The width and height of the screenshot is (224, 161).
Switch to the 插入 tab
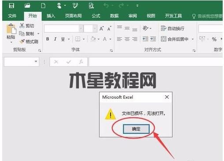(51, 16)
